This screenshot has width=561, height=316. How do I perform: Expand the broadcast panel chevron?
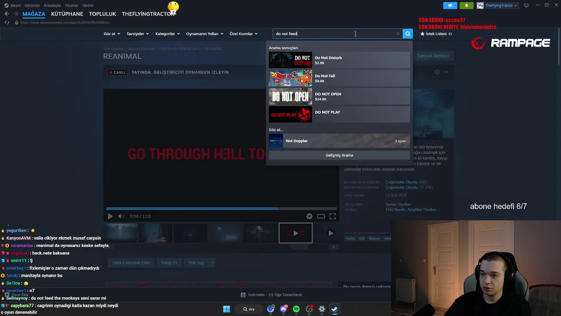446,72
